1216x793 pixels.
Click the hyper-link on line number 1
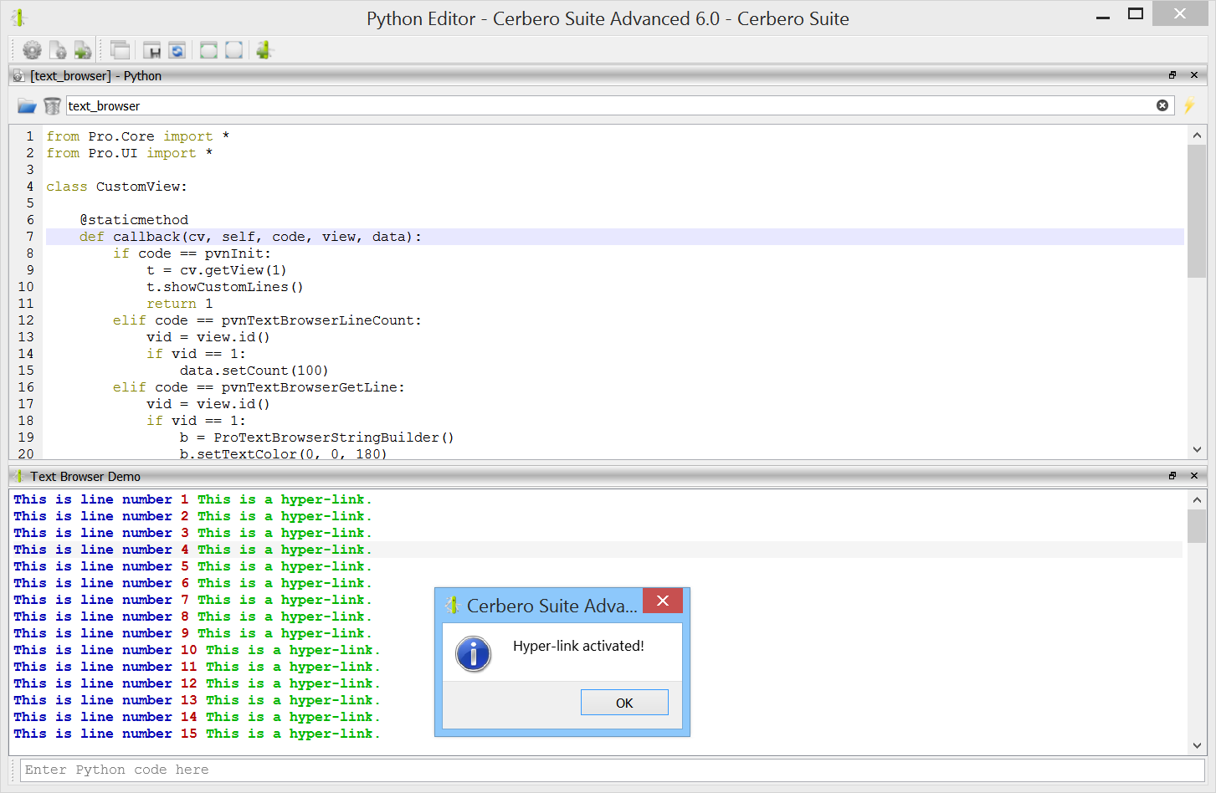point(285,499)
